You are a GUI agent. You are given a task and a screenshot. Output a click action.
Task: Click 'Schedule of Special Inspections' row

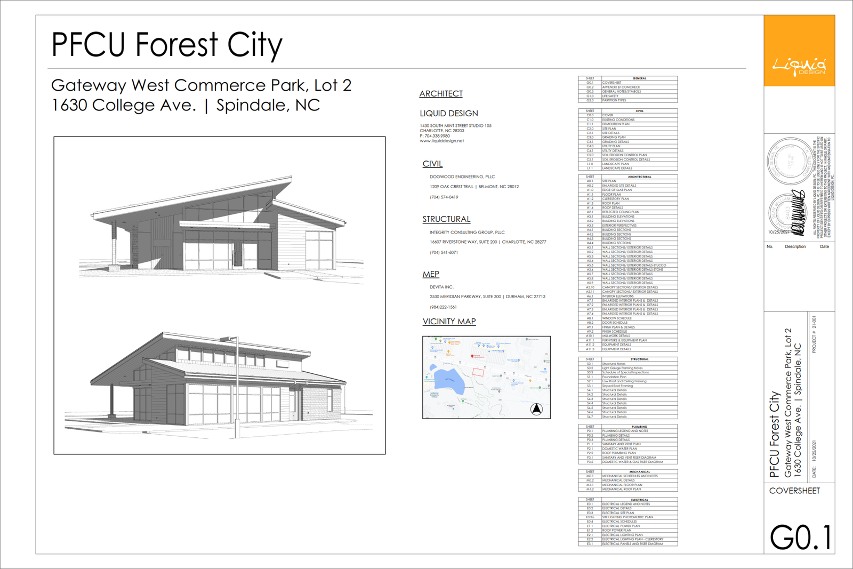(628, 372)
